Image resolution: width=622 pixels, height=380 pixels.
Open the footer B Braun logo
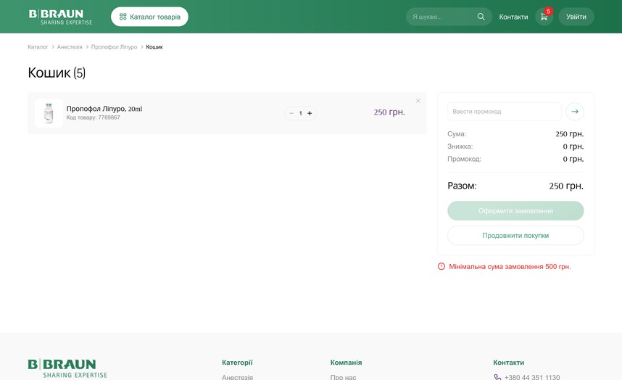pyautogui.click(x=67, y=368)
